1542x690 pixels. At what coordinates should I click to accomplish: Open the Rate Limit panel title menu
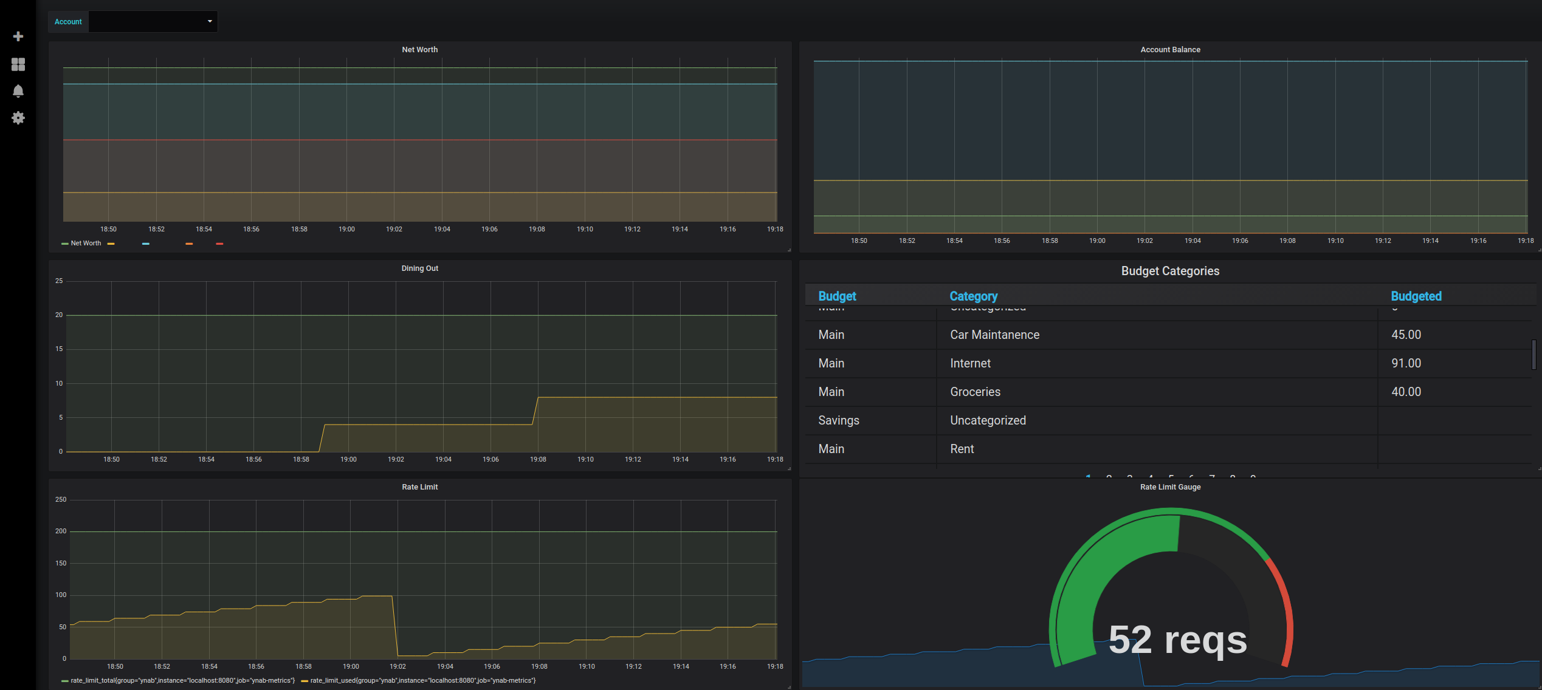point(419,487)
